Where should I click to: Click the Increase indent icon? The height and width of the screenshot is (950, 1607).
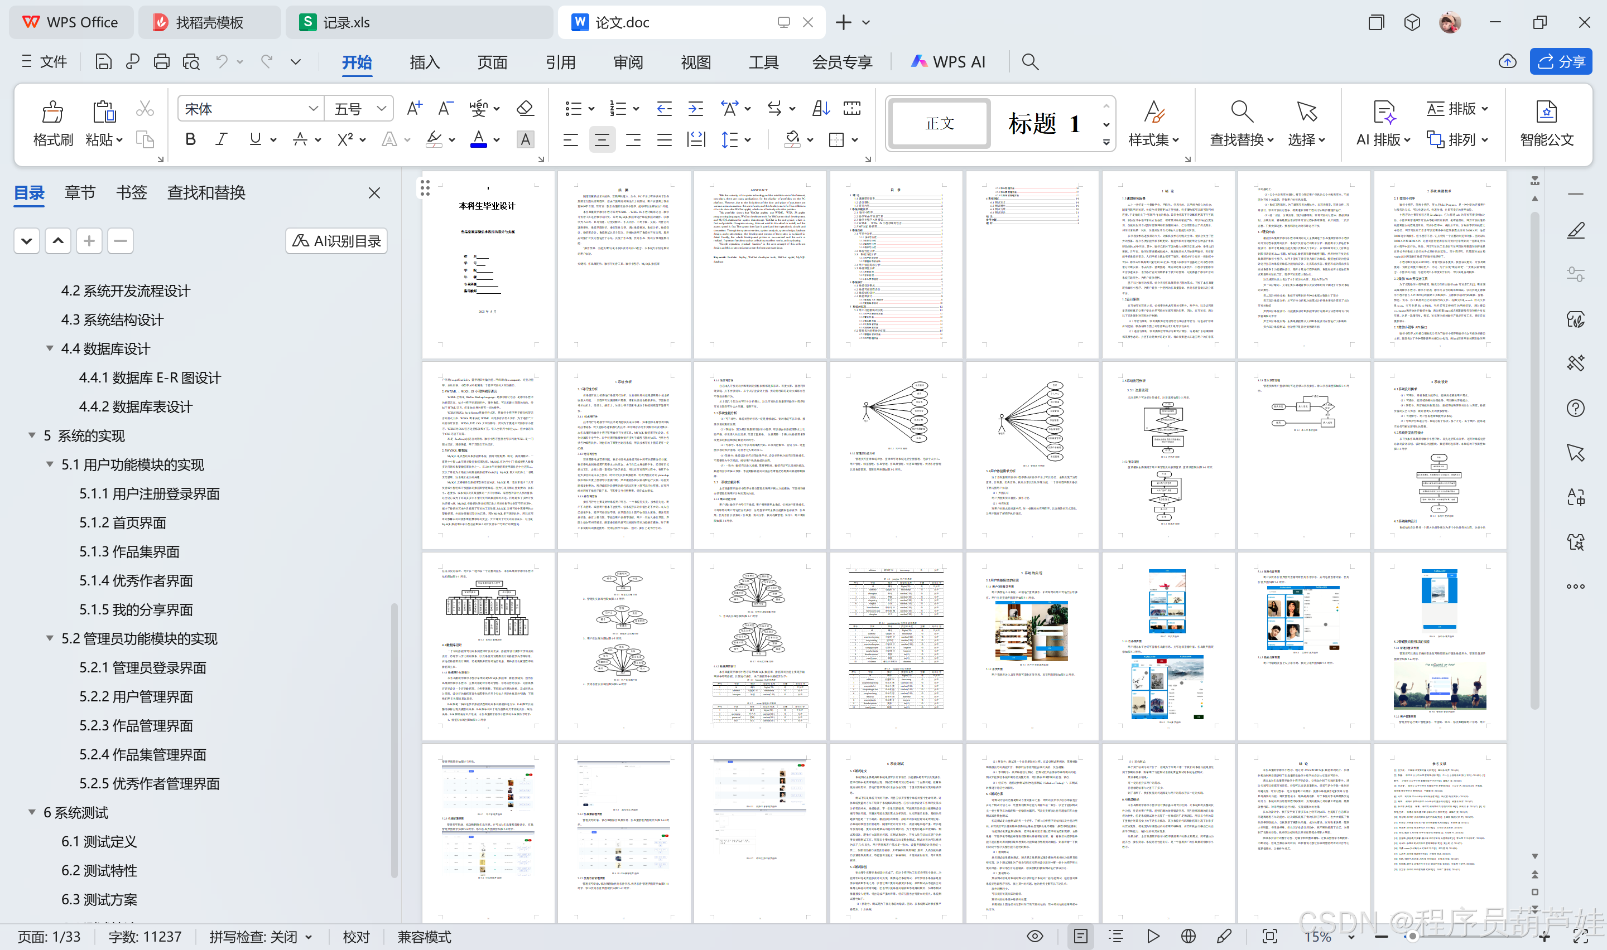click(696, 108)
